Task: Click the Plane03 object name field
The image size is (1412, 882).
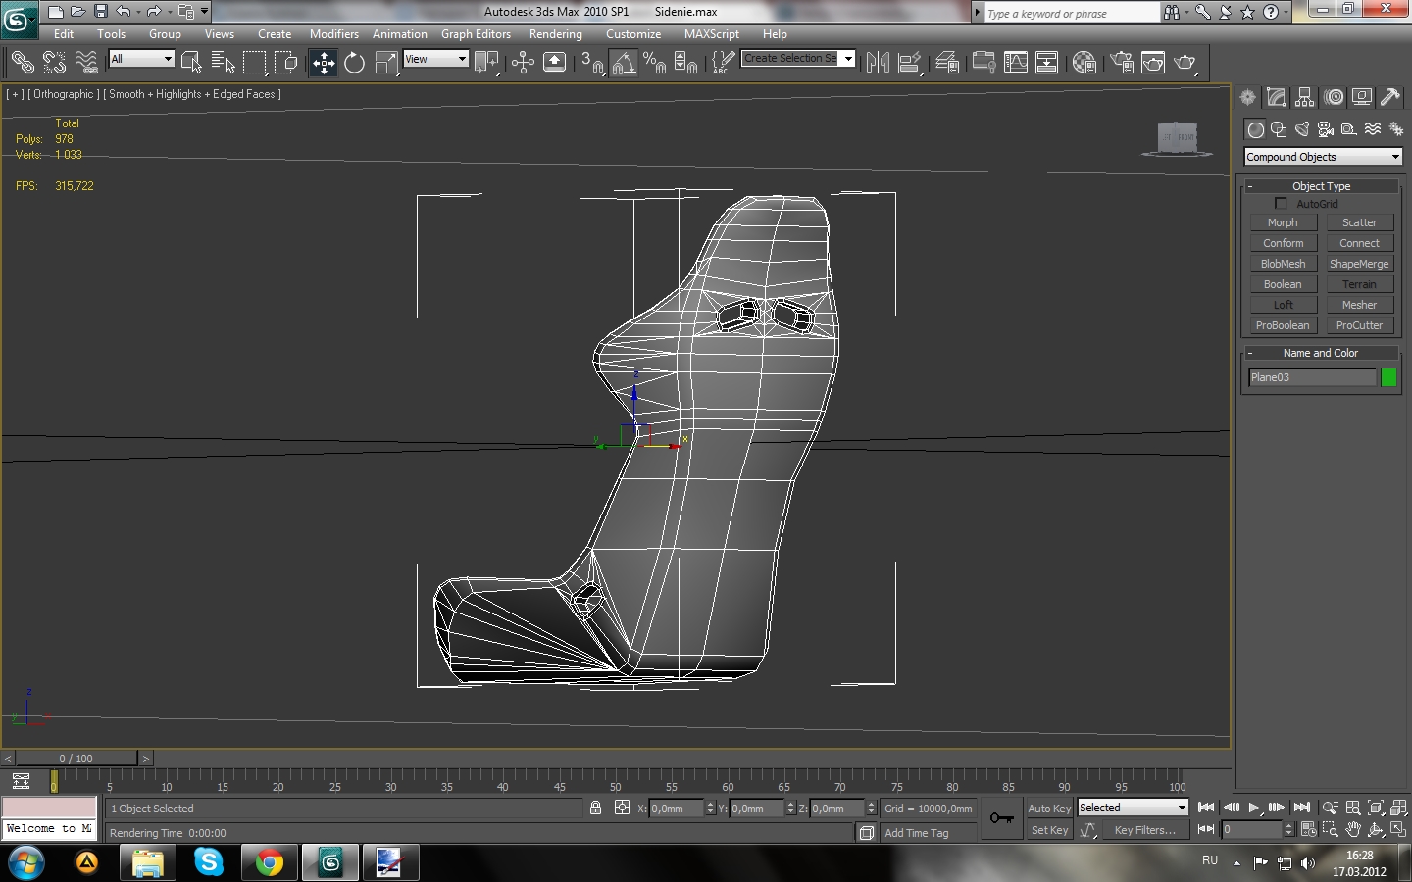Action: click(x=1312, y=377)
